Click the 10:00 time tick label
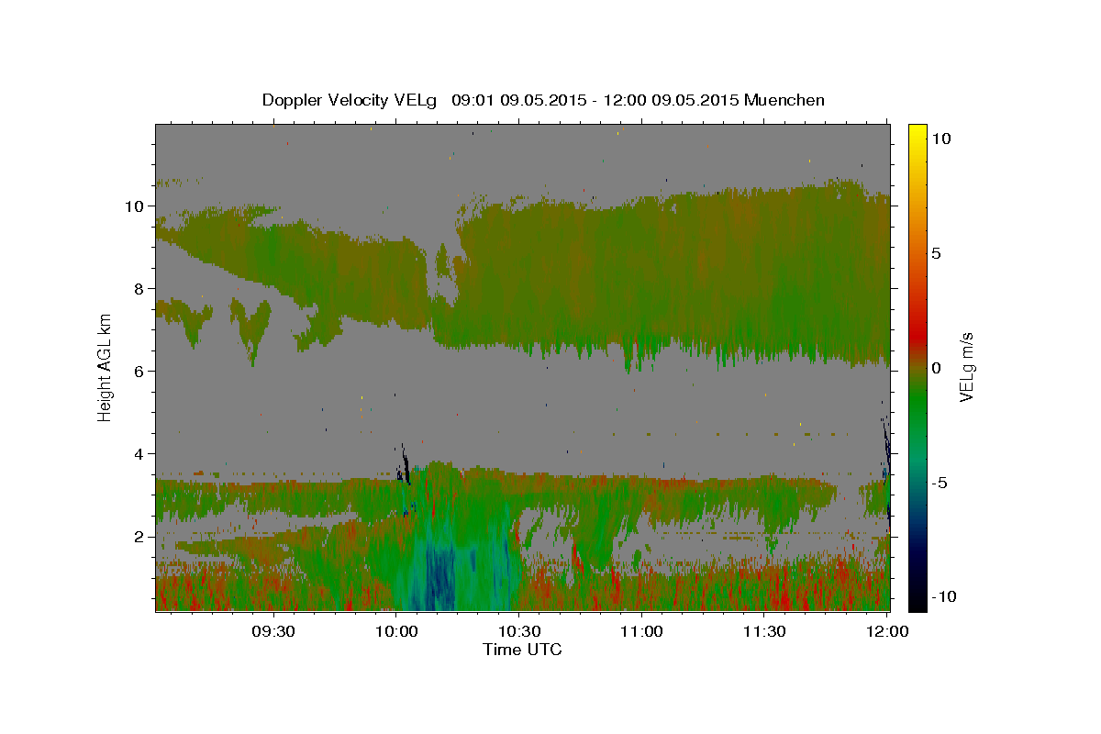This screenshot has width=1101, height=734. point(396,632)
